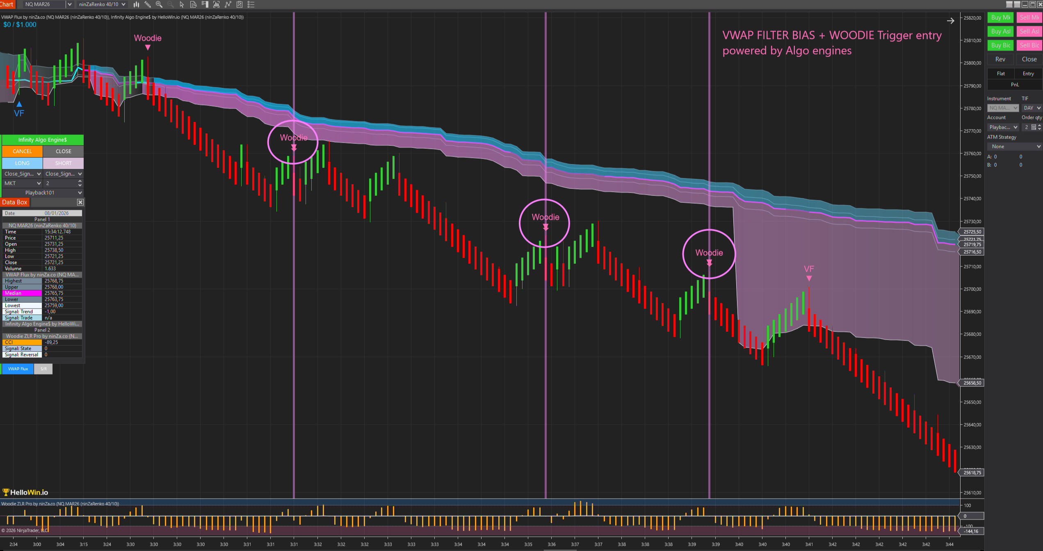Toggle the SHORT mode button
Screen dimensions: 1043x551
coord(63,163)
